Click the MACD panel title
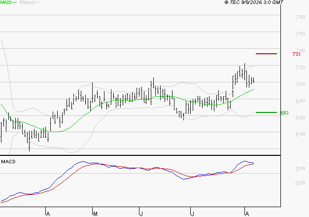309x217 pixels. (8, 162)
